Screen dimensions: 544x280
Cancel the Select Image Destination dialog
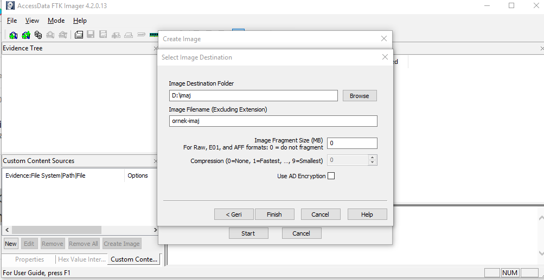click(320, 214)
